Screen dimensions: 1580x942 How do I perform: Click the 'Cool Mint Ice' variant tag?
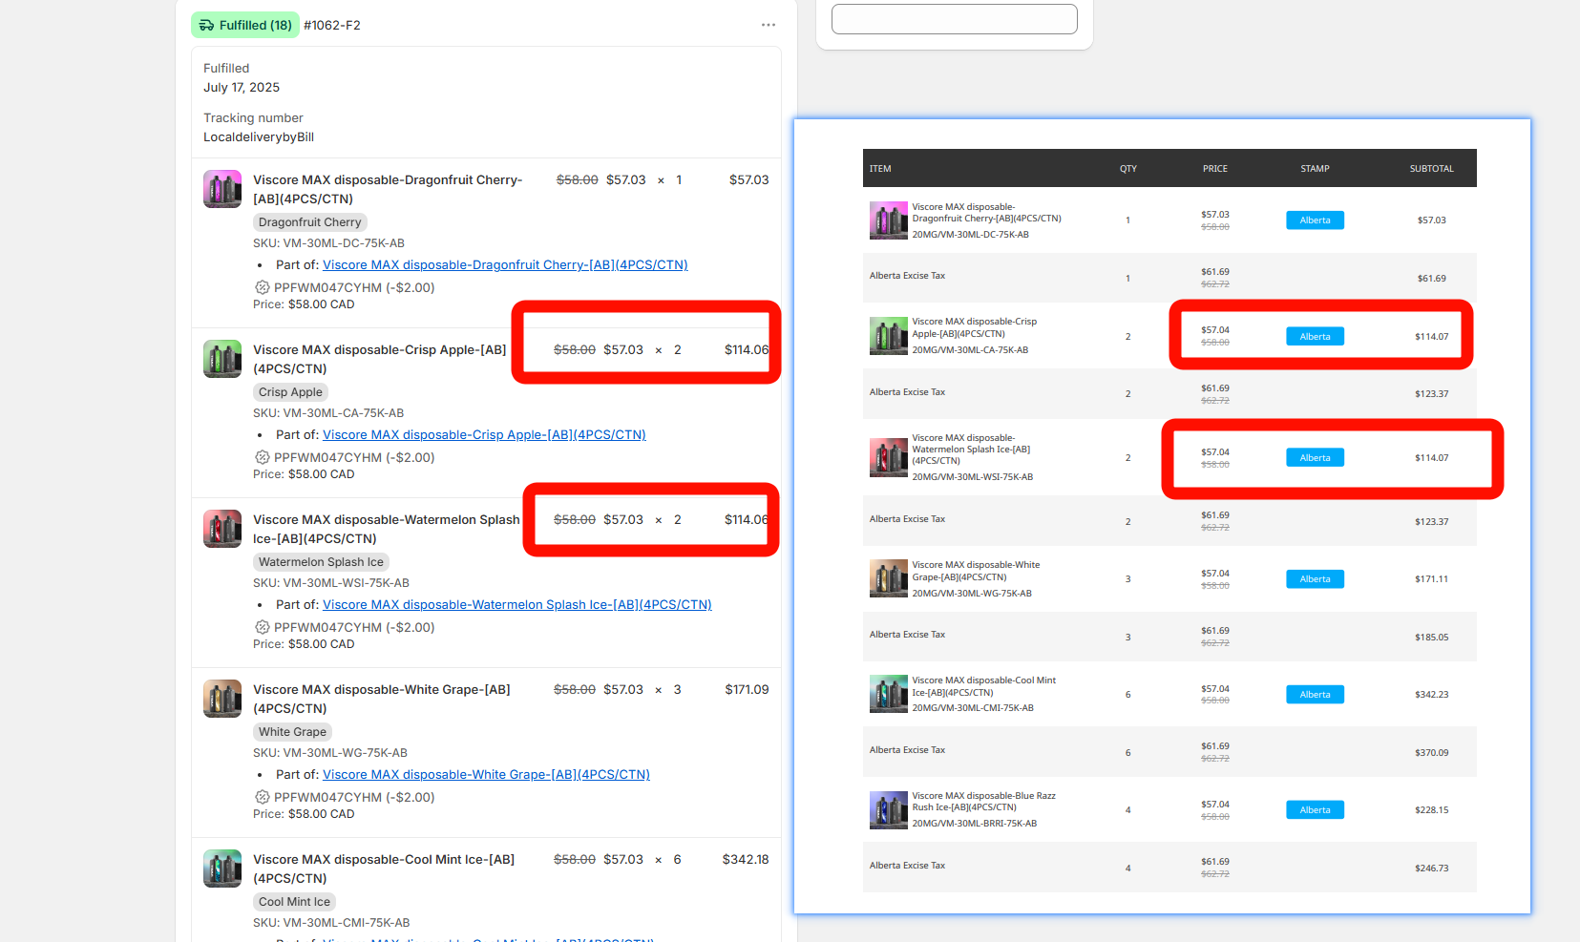[x=294, y=902]
